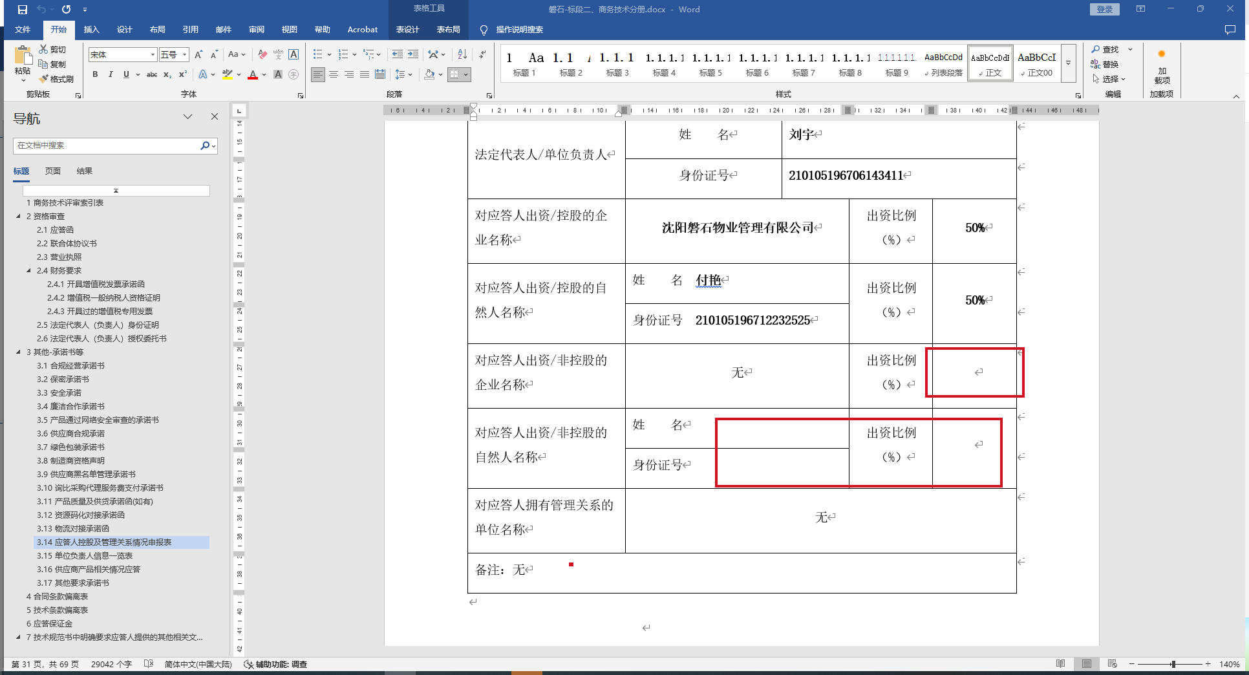Expand the styles gallery
The width and height of the screenshot is (1249, 675).
point(1069,63)
